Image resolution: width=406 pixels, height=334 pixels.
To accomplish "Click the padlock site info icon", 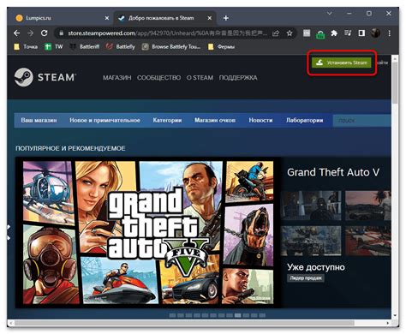I will 61,33.
